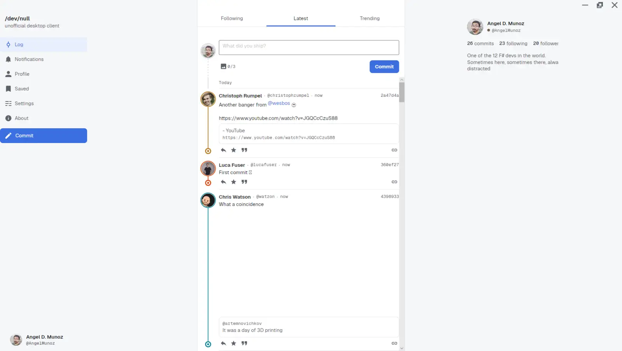Submit post with the composer Commit button

(384, 66)
